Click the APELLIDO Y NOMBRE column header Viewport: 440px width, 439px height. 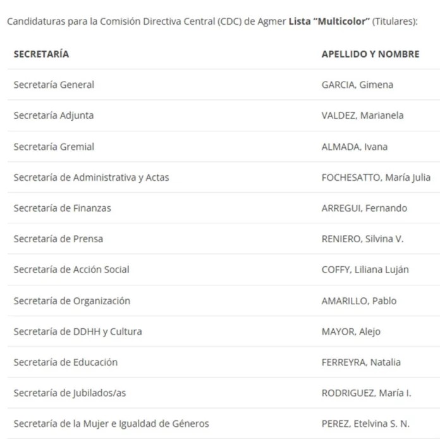370,54
